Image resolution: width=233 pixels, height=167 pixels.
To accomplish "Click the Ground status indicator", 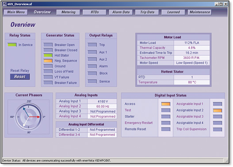I will pos(48,66).
